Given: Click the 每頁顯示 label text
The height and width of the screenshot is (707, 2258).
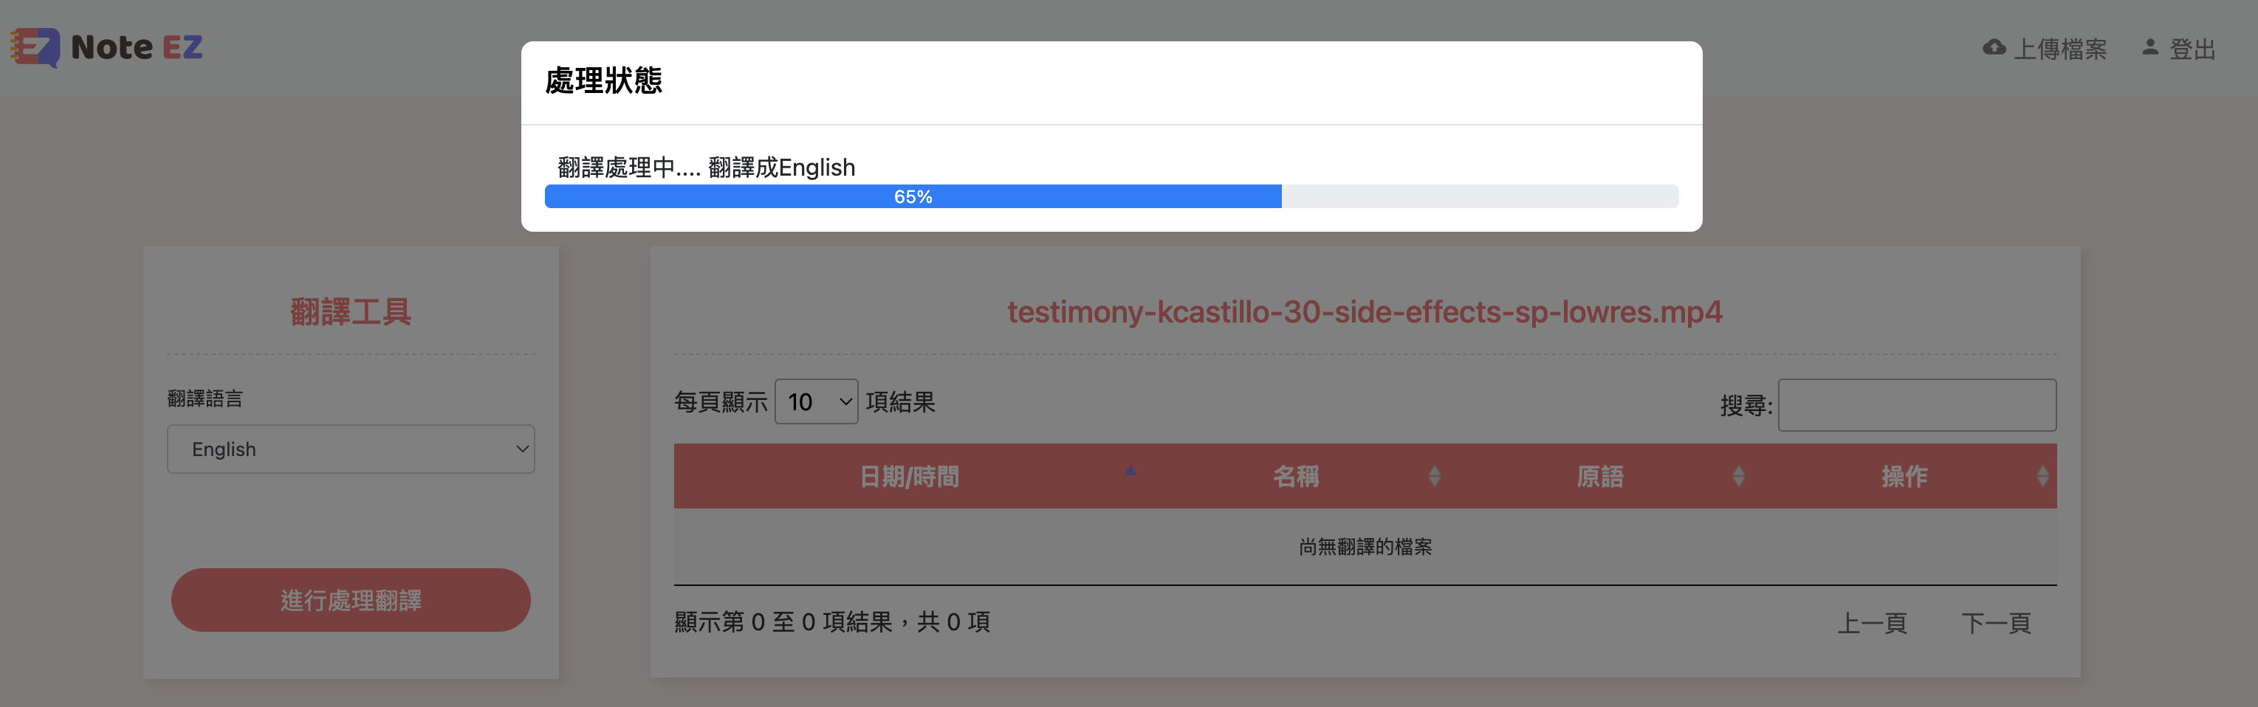Looking at the screenshot, I should [721, 402].
